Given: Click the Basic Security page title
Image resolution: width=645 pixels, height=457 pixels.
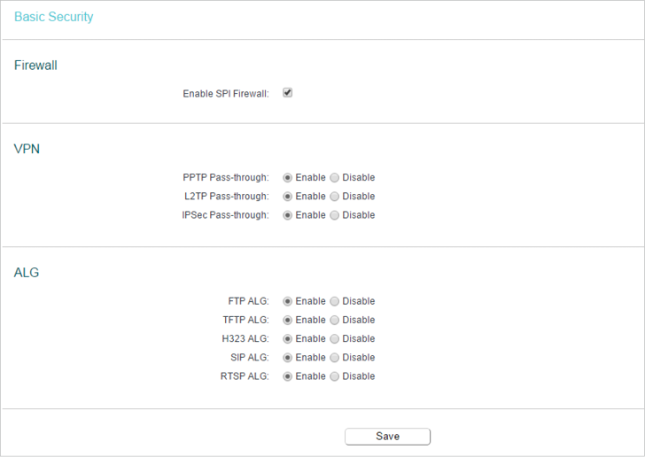Looking at the screenshot, I should pos(54,17).
